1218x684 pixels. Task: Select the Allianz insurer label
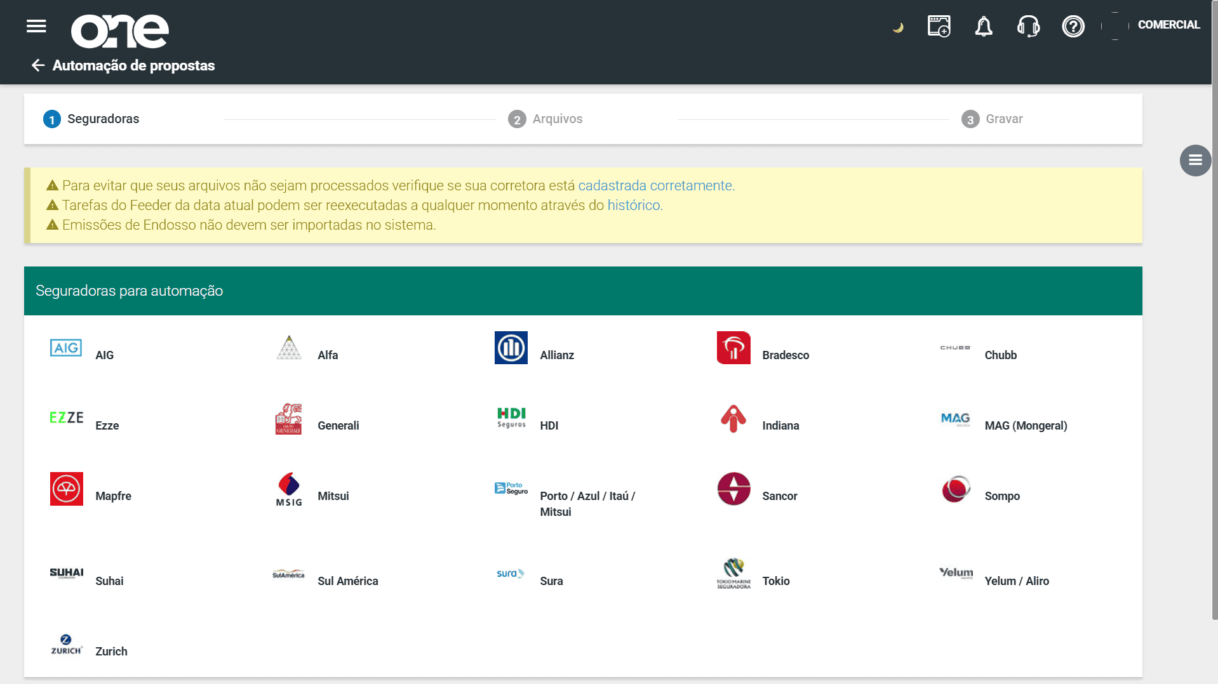(x=557, y=355)
